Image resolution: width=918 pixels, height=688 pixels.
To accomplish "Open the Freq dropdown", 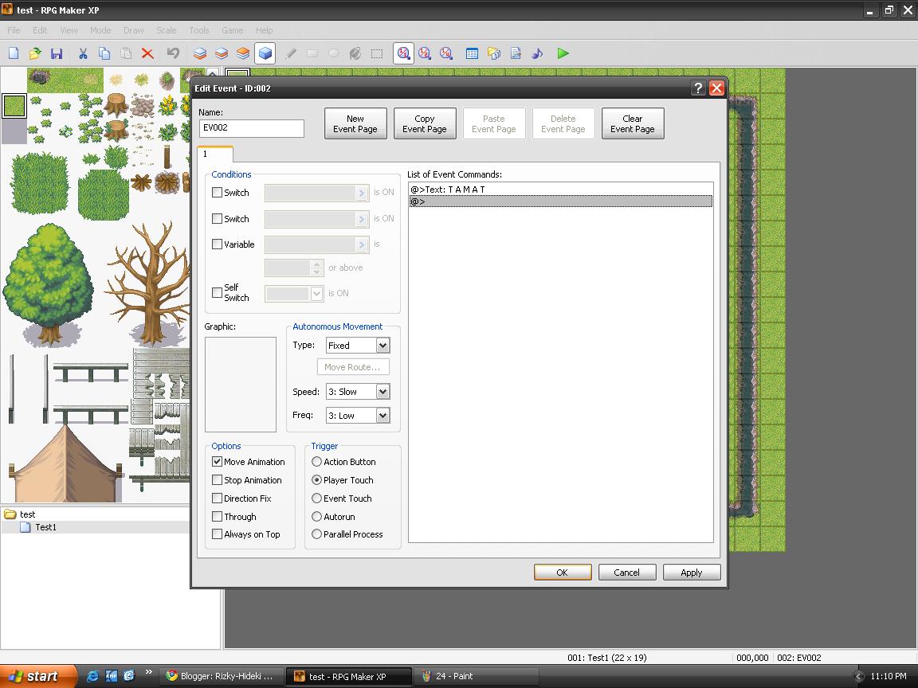I will pyautogui.click(x=382, y=416).
